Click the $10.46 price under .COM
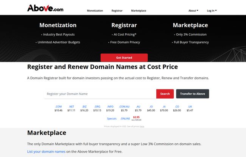The image size is (246, 157). point(58,110)
